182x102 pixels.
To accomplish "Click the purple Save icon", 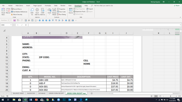I will (x=15, y=20).
